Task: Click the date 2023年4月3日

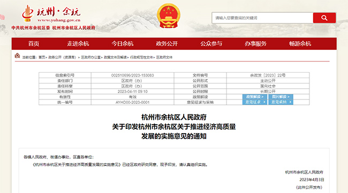Action: point(312,180)
